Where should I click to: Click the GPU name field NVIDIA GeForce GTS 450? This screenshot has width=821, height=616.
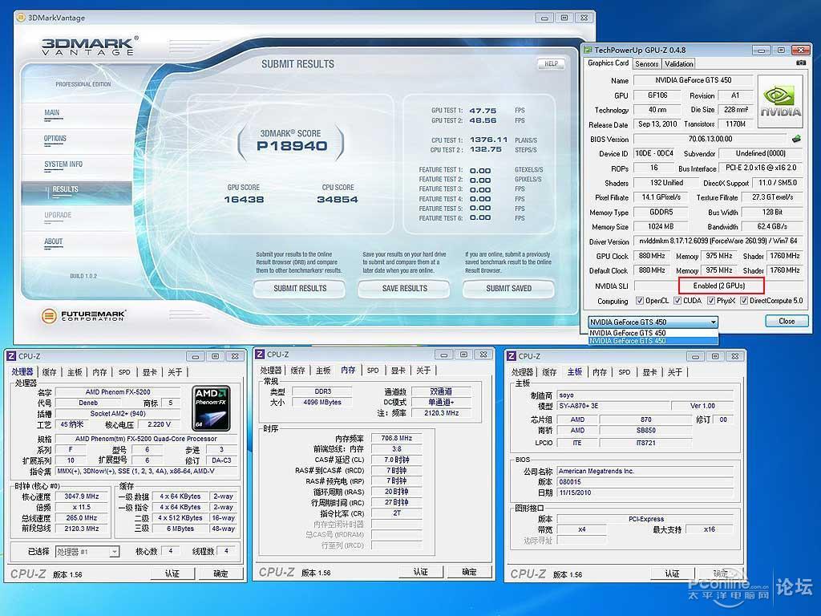click(694, 80)
